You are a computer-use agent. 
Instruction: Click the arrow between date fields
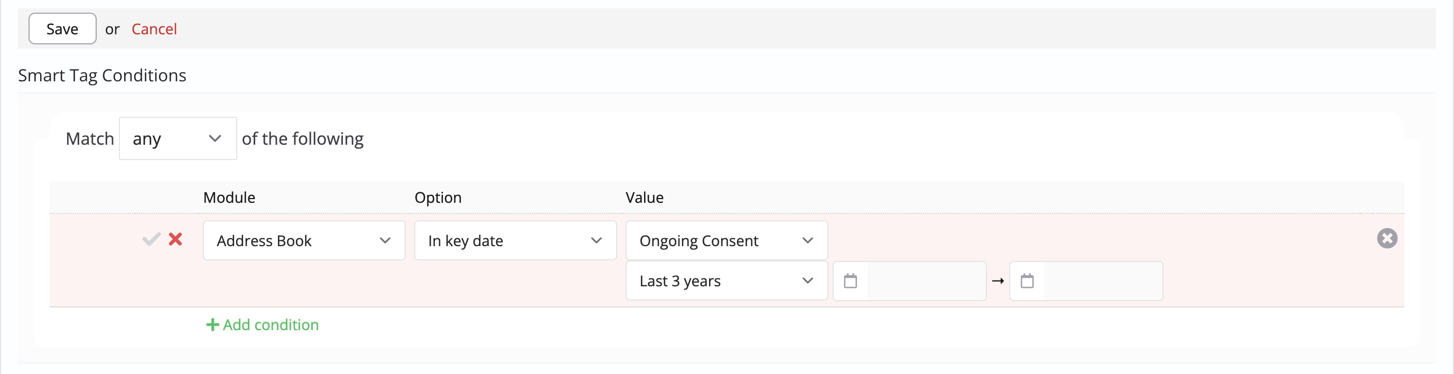point(998,281)
